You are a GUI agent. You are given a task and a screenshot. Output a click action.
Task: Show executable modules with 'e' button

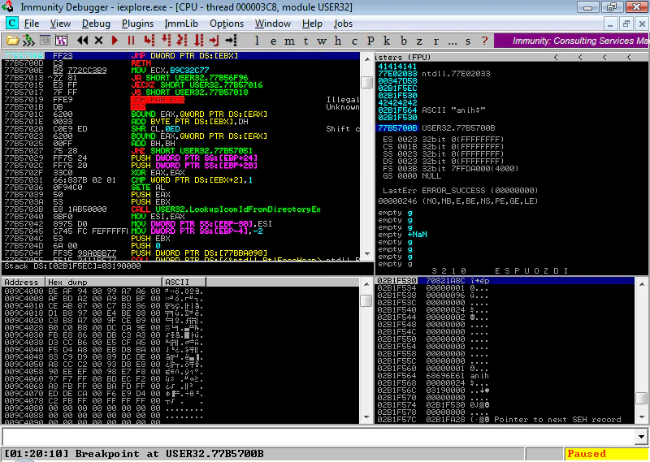point(273,41)
